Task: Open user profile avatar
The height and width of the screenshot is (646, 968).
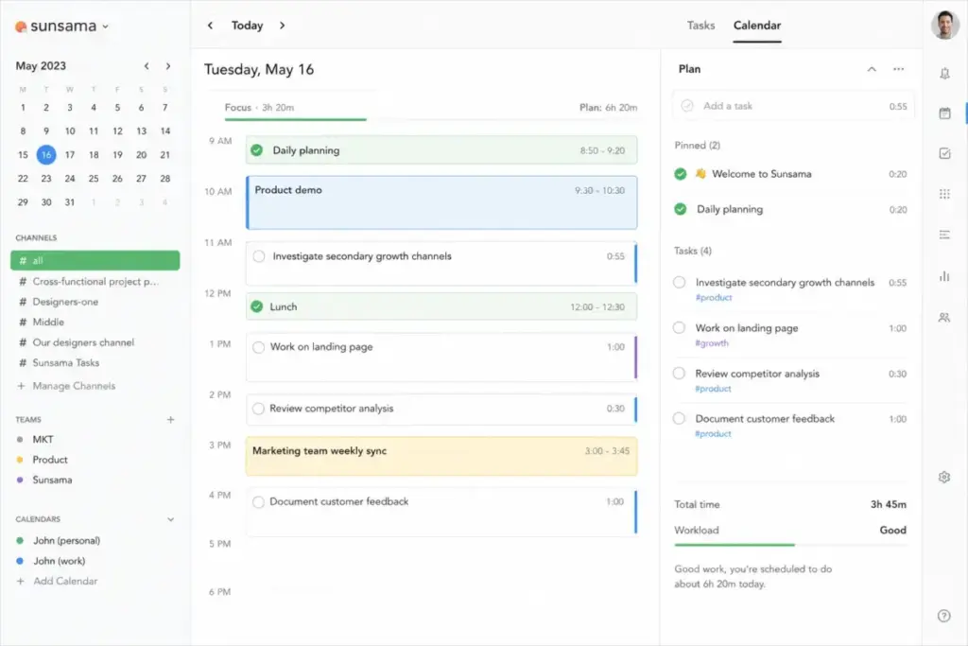Action: click(x=945, y=26)
